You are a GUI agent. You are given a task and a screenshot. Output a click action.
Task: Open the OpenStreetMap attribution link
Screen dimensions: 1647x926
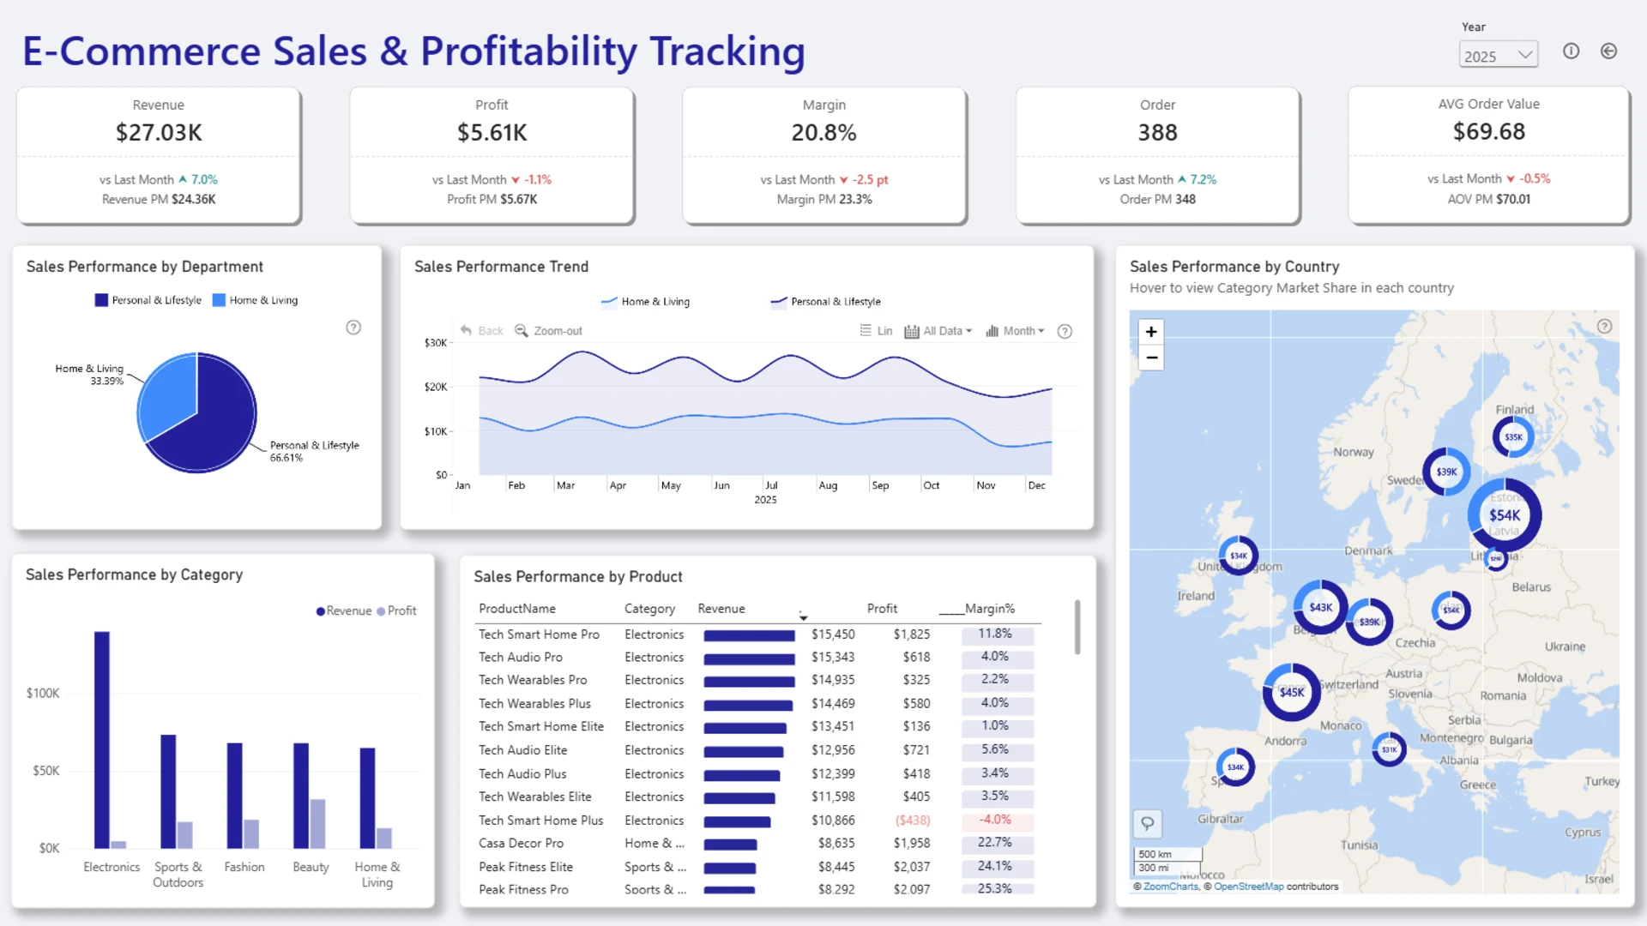1248,887
